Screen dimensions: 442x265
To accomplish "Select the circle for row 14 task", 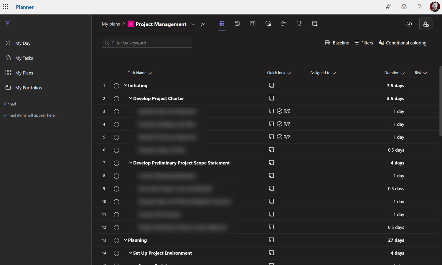I will 116,253.
